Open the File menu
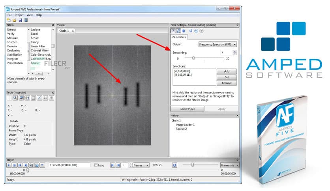 pyautogui.click(x=10, y=15)
